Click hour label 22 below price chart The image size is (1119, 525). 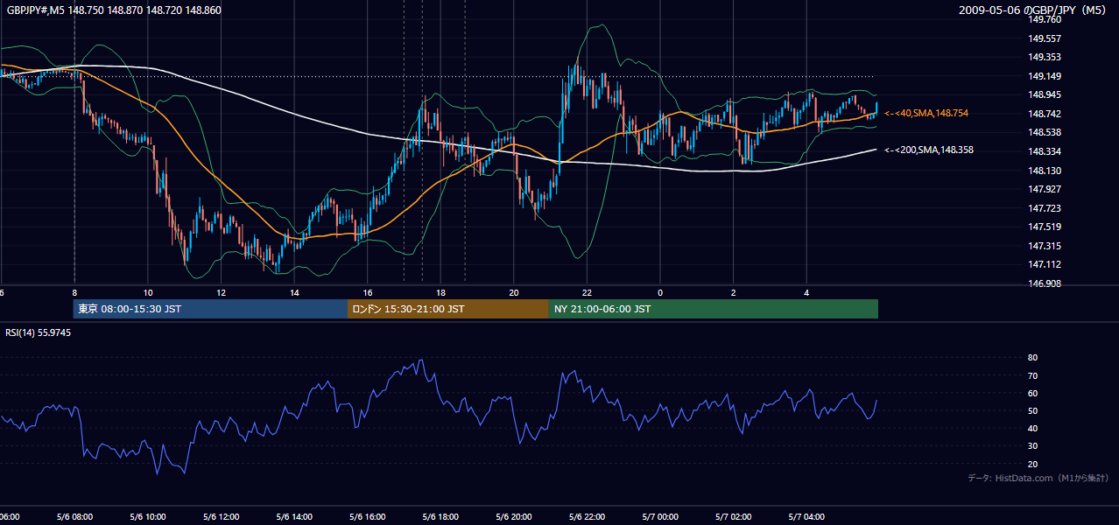[587, 293]
